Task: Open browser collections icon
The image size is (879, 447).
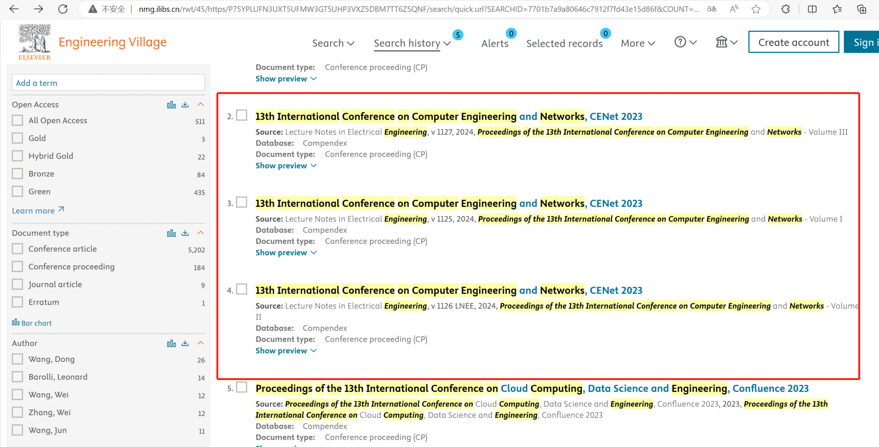Action: coord(861,9)
